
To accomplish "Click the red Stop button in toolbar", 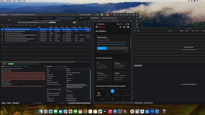I will (x=108, y=15).
